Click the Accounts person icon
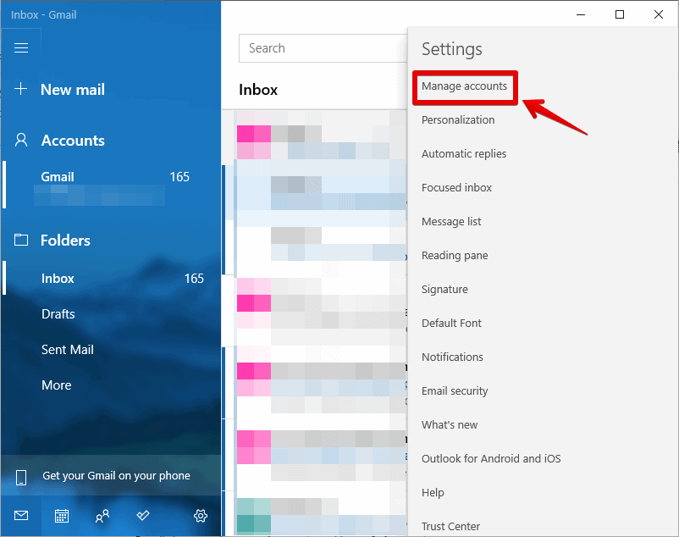This screenshot has width=679, height=537. click(x=21, y=140)
